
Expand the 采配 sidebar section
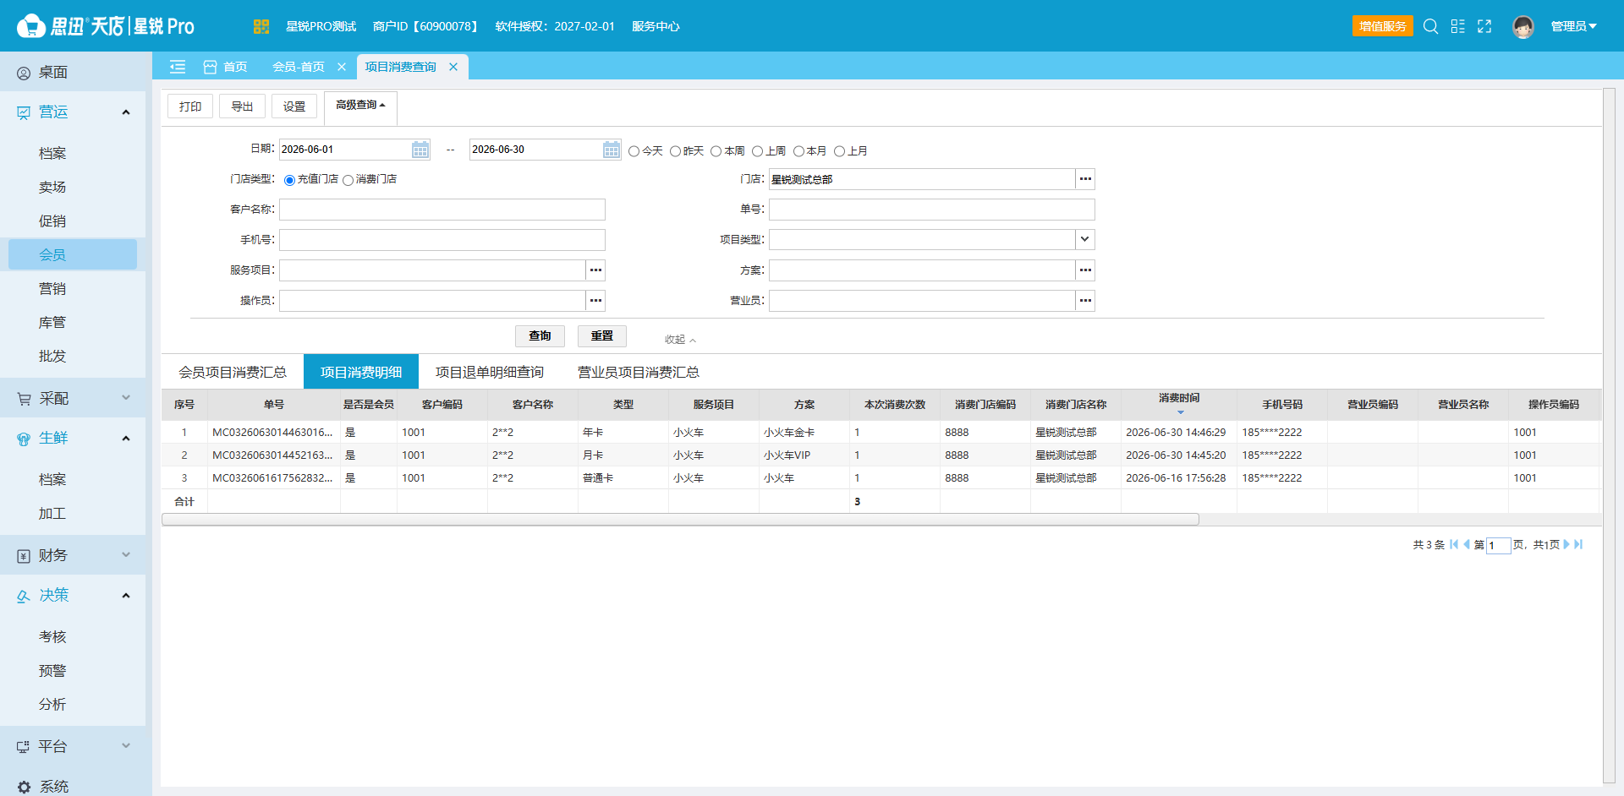pos(73,398)
